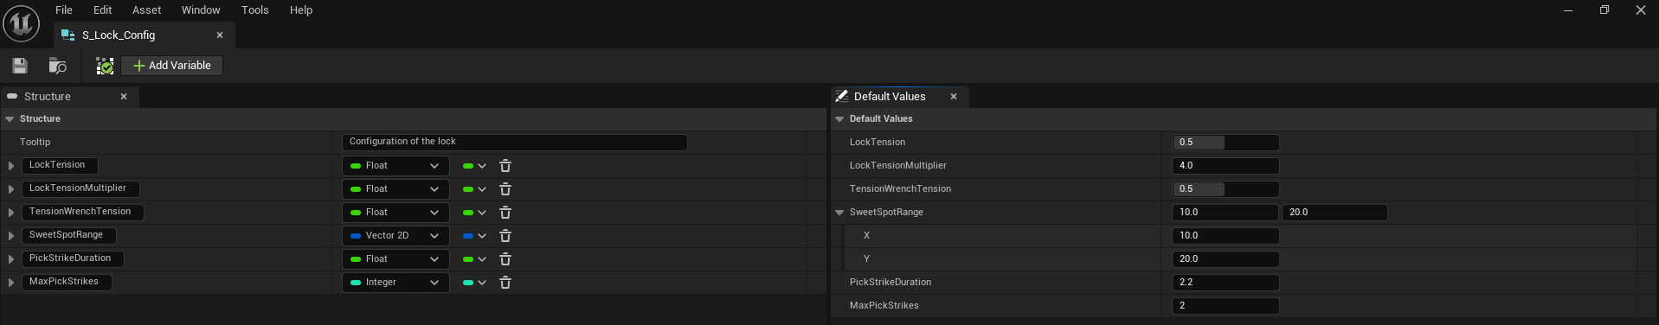This screenshot has width=1659, height=325.
Task: Open TensionWrenchTension Float type dropdown
Action: 395,213
